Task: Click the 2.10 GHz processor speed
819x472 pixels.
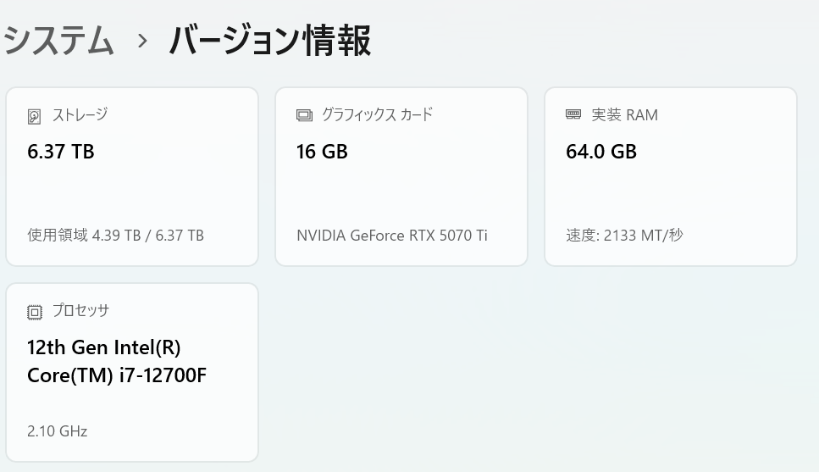Action: click(57, 431)
